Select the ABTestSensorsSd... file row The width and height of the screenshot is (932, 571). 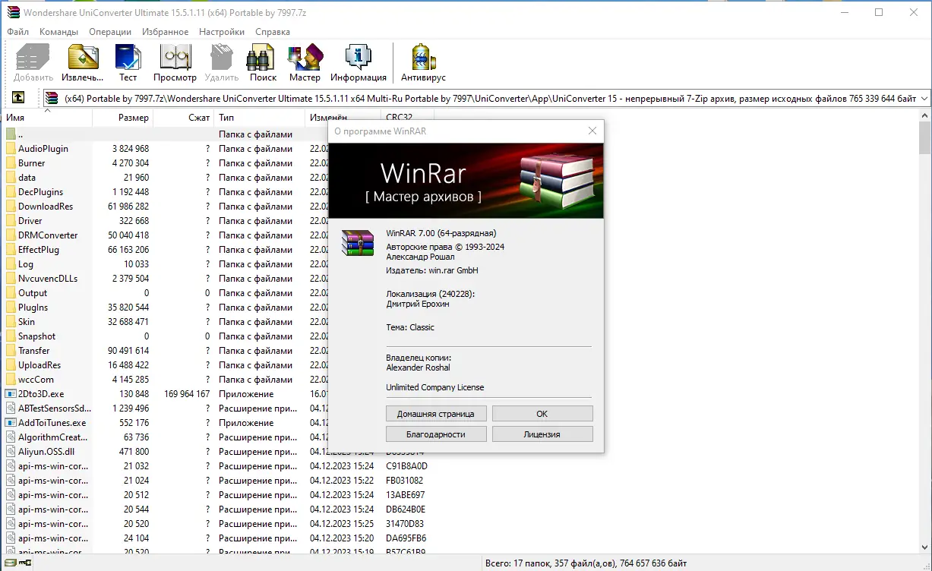pos(166,409)
